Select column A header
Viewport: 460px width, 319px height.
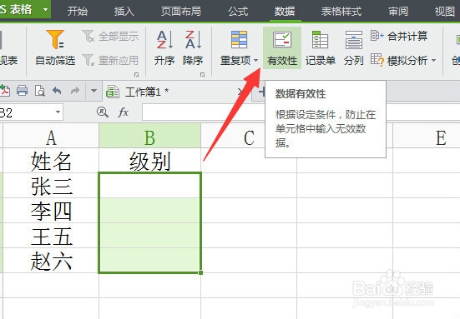pyautogui.click(x=51, y=136)
